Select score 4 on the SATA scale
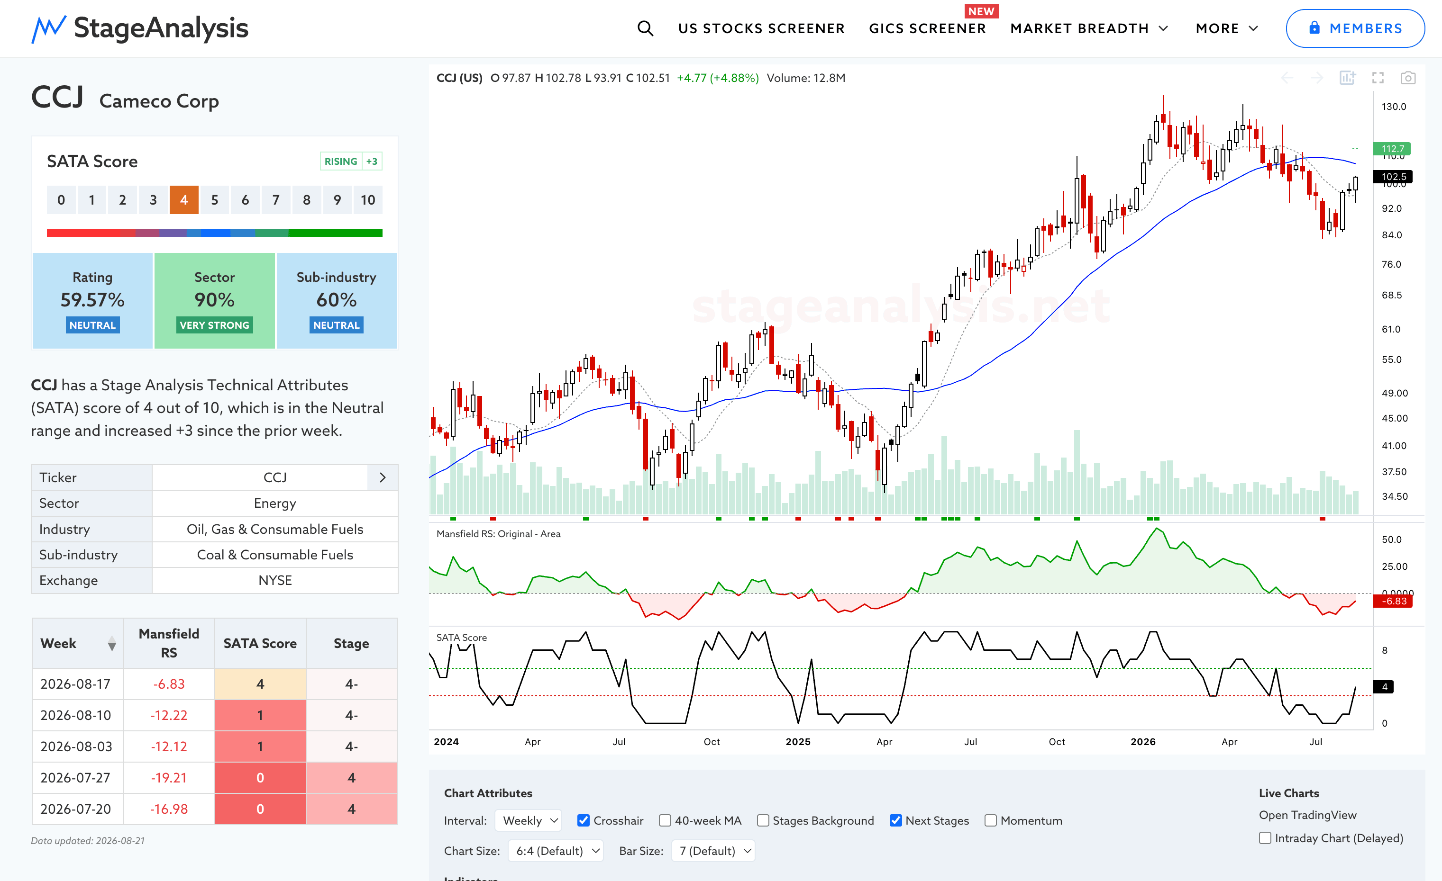 (184, 200)
